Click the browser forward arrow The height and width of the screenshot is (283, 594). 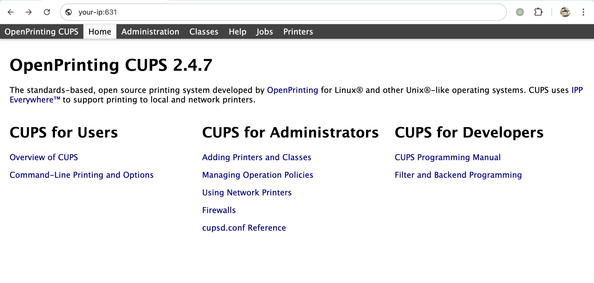[29, 12]
